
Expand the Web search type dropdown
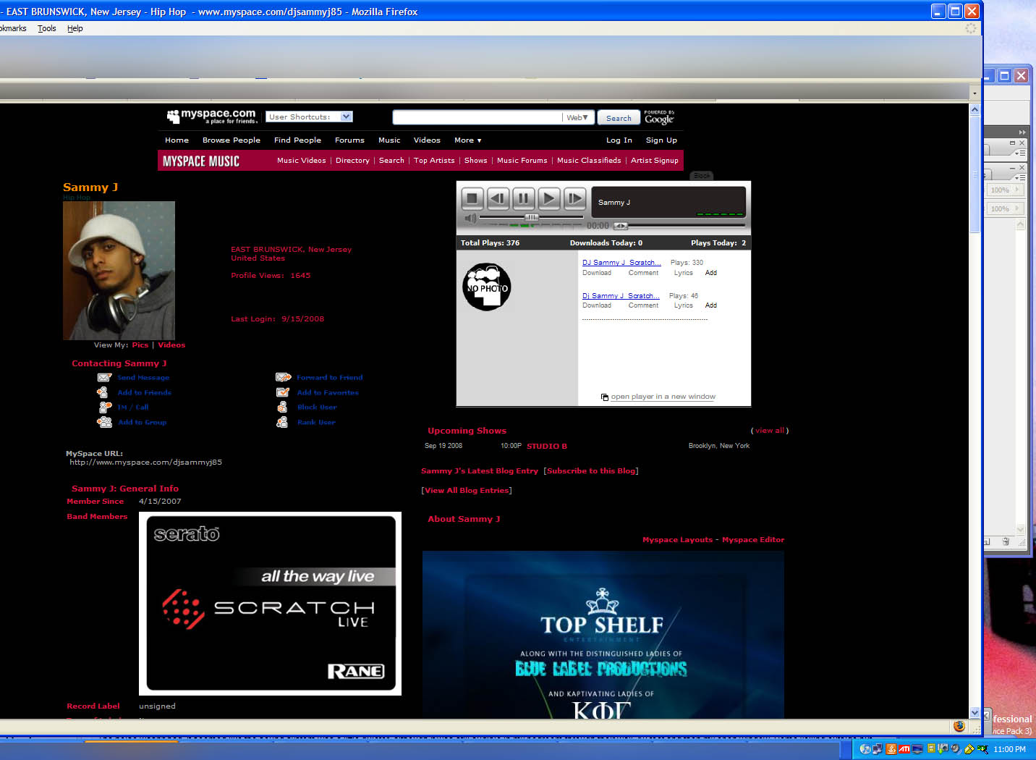(577, 117)
